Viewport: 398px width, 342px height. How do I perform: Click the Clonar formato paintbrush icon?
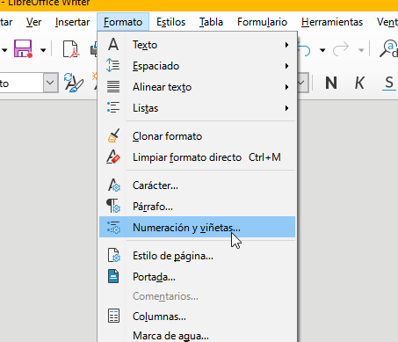click(x=113, y=135)
